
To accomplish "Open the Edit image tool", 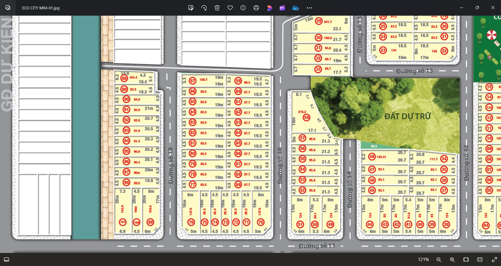I will [191, 8].
